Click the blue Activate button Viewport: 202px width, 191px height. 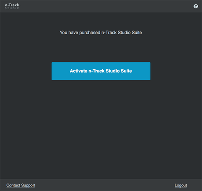tap(101, 71)
